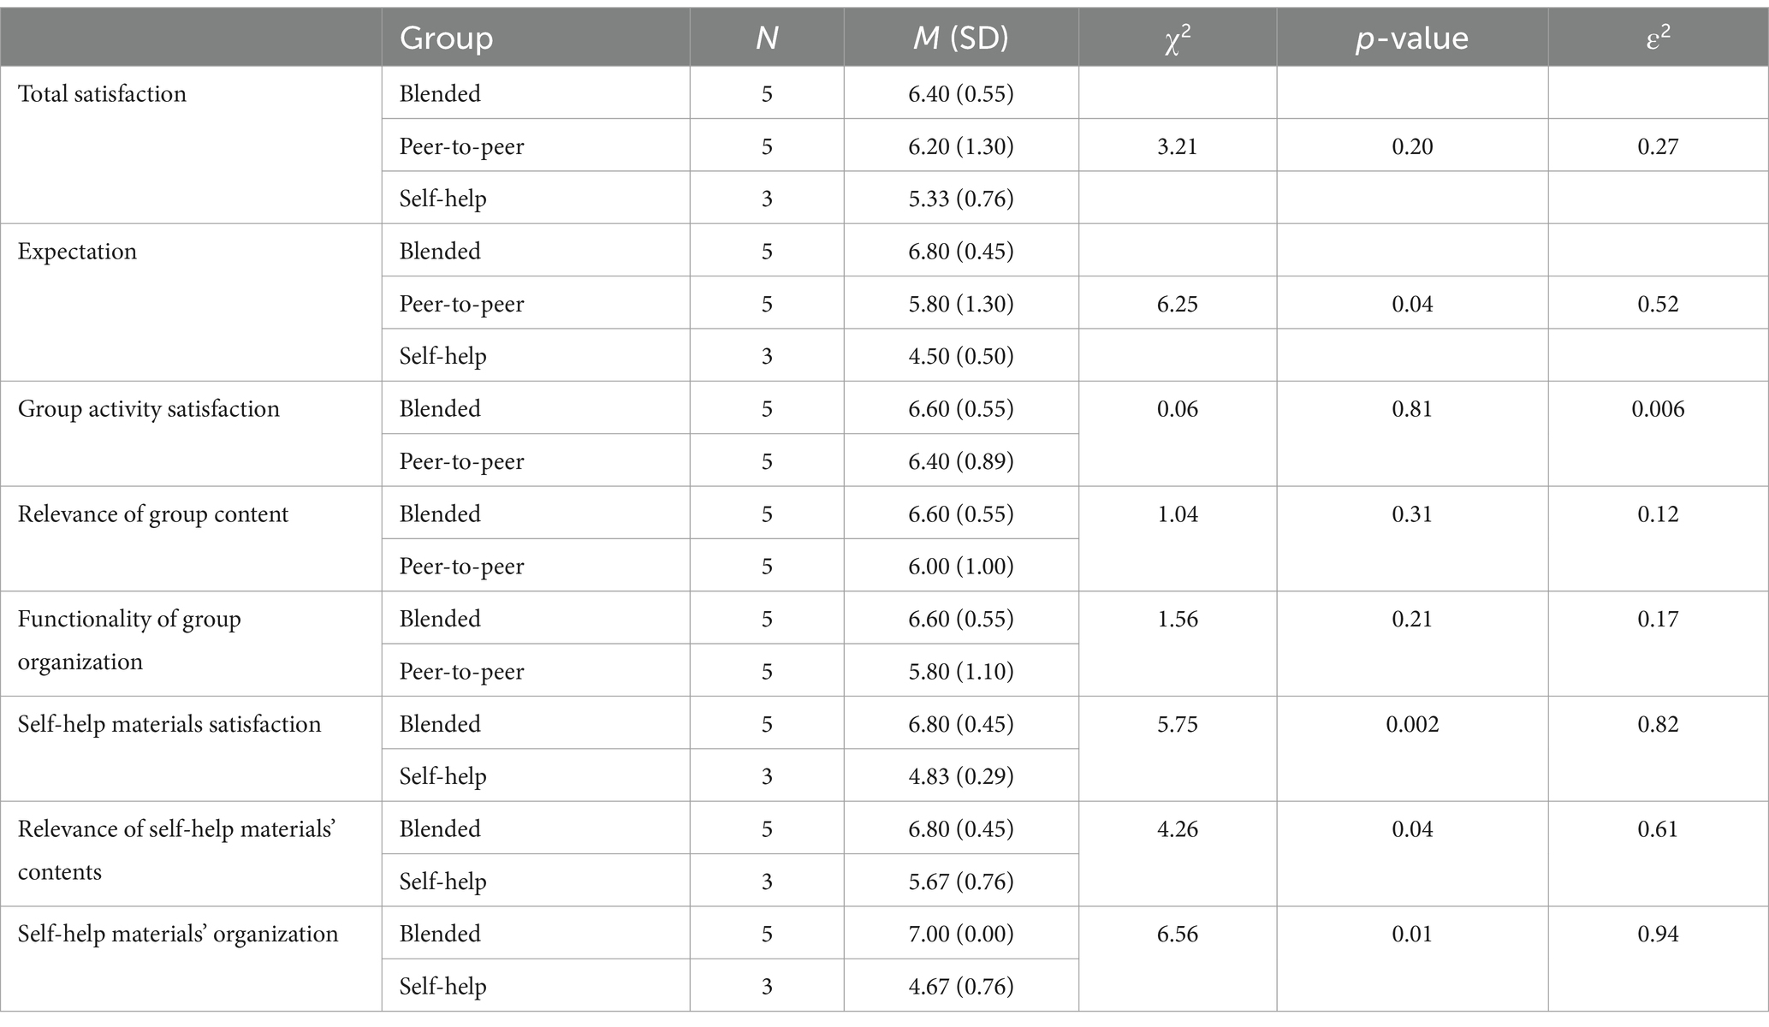Click the p-value column header
The height and width of the screenshot is (1027, 1769).
click(x=1412, y=38)
